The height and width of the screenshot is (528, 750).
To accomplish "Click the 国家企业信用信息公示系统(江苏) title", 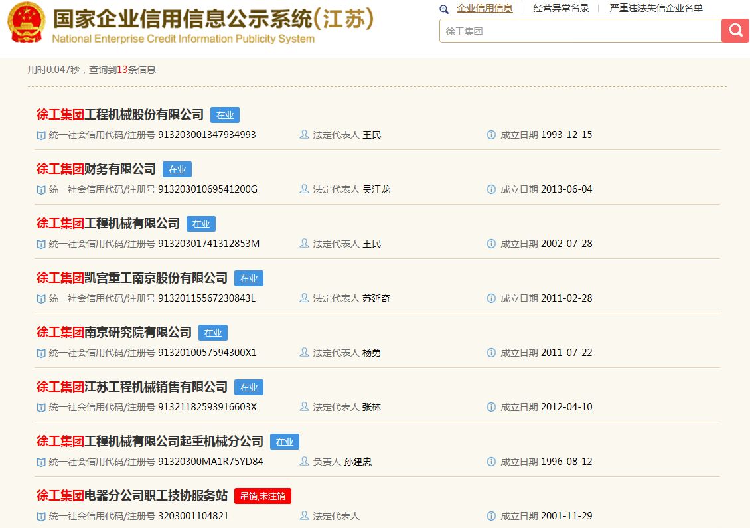I will tap(213, 19).
